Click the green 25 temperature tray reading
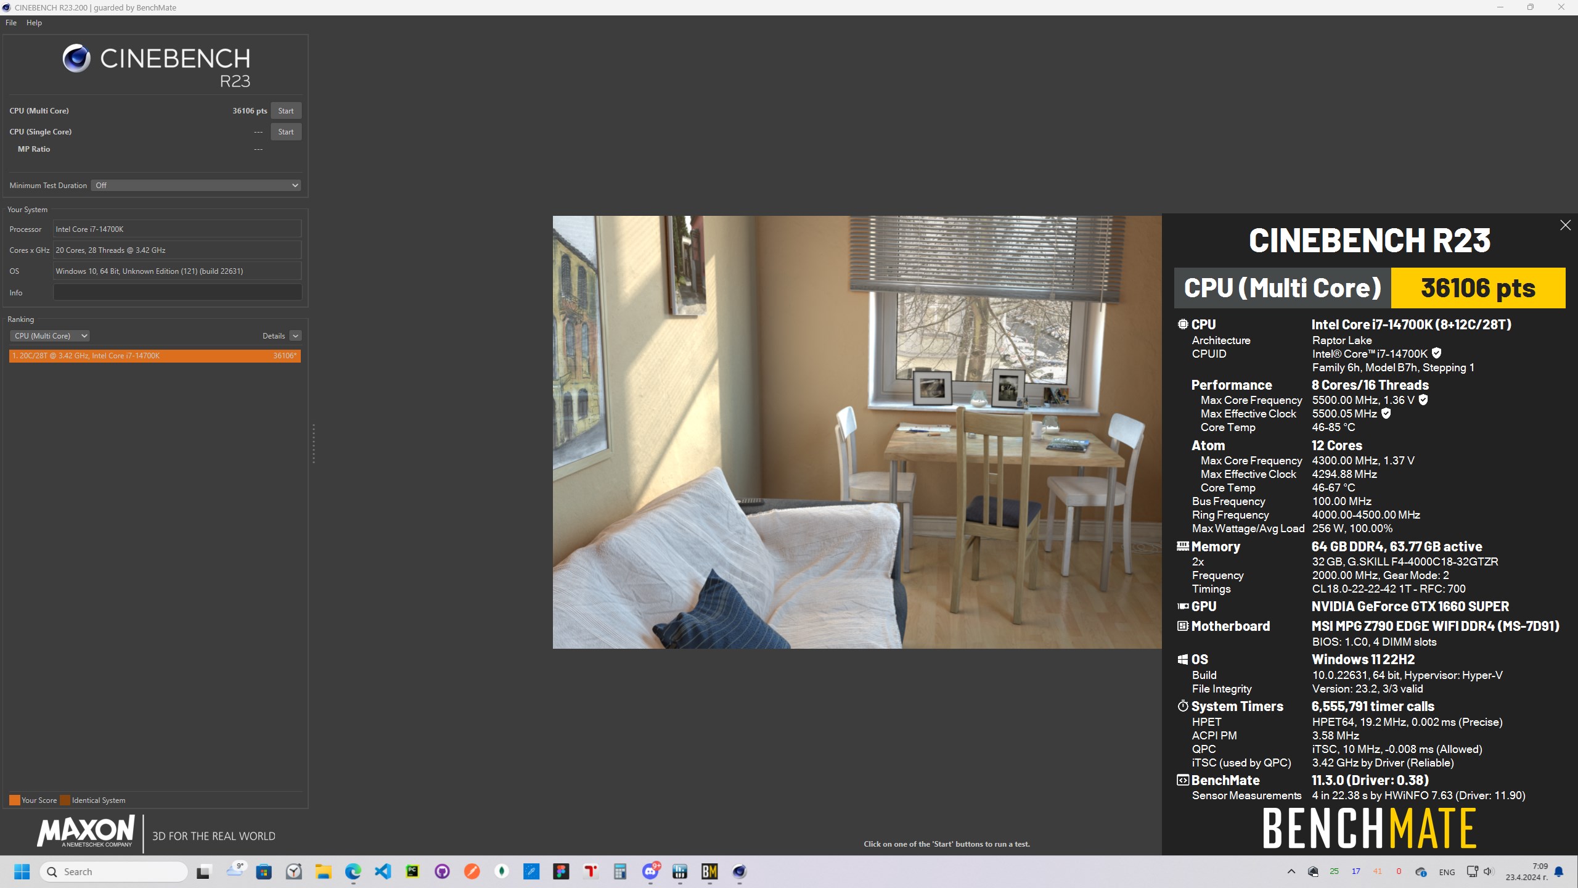Viewport: 1578px width, 888px height. pyautogui.click(x=1335, y=872)
